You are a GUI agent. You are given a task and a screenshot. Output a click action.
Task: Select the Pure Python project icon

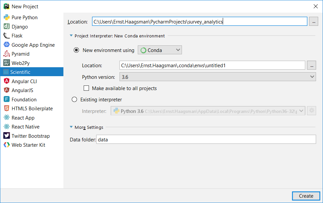tap(7, 18)
